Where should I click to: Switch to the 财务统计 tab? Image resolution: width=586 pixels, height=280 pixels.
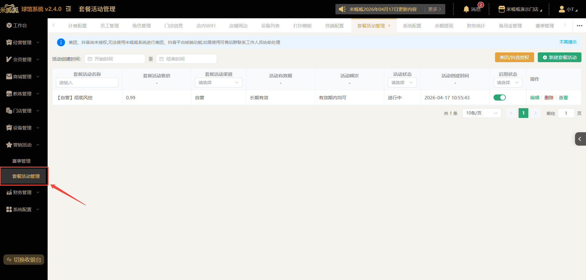[476, 26]
